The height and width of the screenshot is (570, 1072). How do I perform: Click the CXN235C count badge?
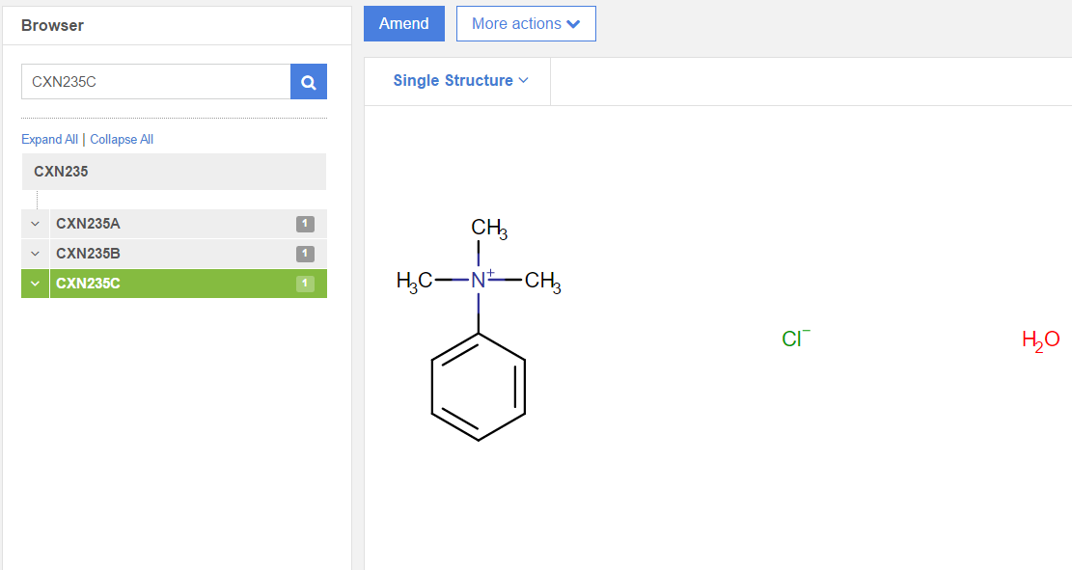click(305, 284)
